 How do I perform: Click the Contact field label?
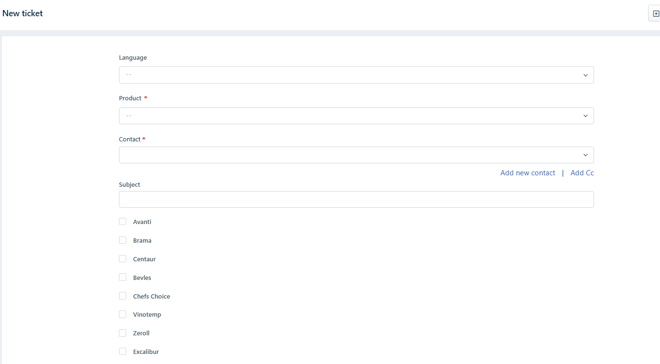coord(130,139)
